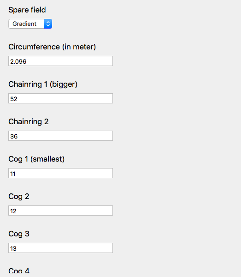Click the Spare field label
This screenshot has width=241, height=277.
click(27, 10)
